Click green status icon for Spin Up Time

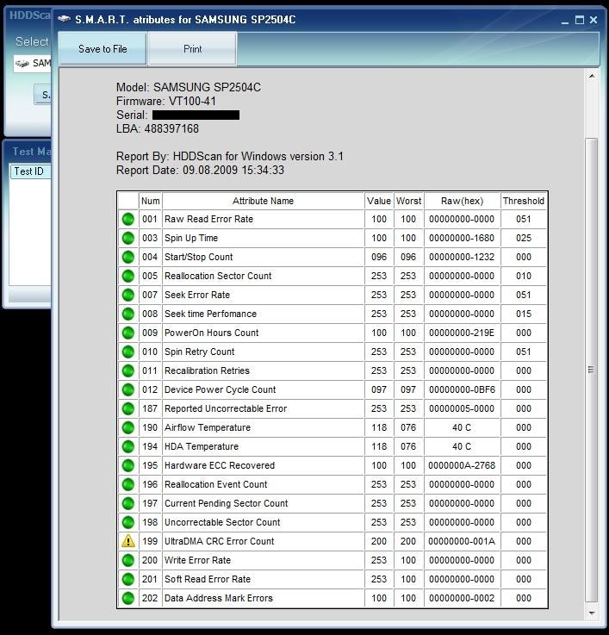tap(128, 238)
